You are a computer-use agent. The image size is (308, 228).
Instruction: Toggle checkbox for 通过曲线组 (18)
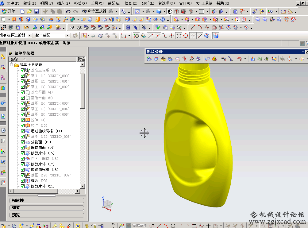click(23, 169)
